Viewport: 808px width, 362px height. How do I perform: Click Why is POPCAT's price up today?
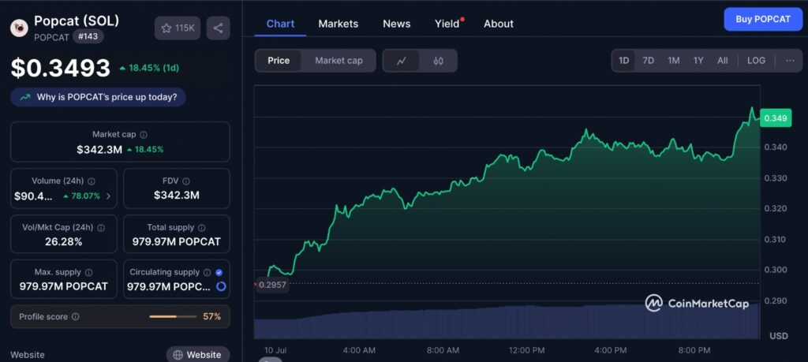pyautogui.click(x=98, y=97)
